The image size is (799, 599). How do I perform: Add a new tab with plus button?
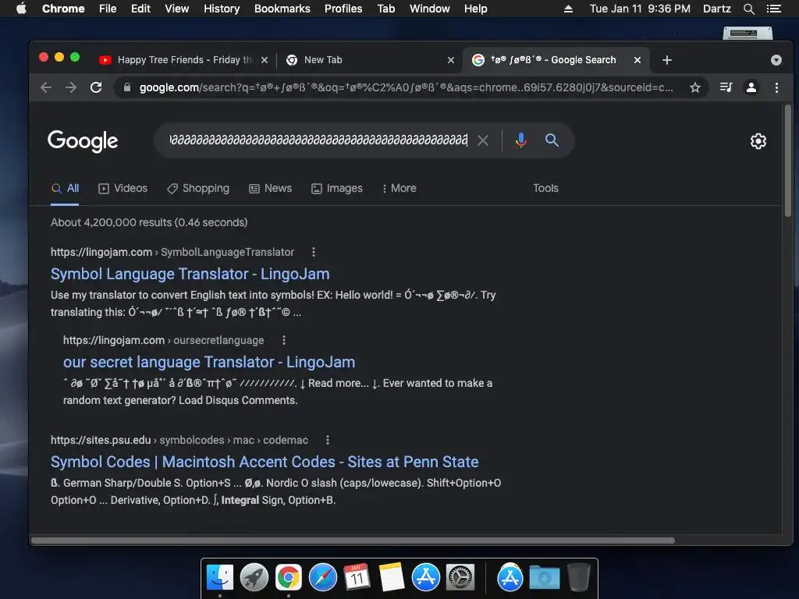(667, 60)
